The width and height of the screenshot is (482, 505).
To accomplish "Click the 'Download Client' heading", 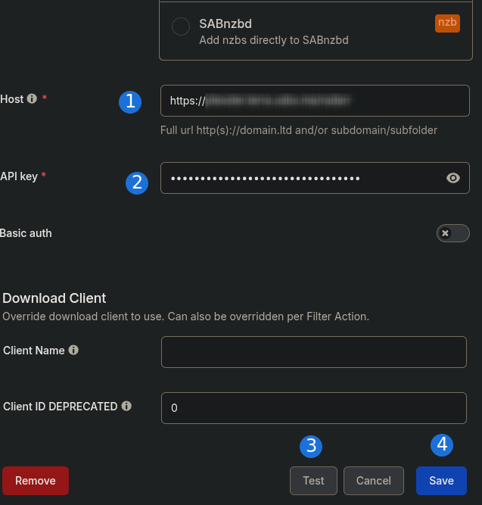I will point(54,298).
